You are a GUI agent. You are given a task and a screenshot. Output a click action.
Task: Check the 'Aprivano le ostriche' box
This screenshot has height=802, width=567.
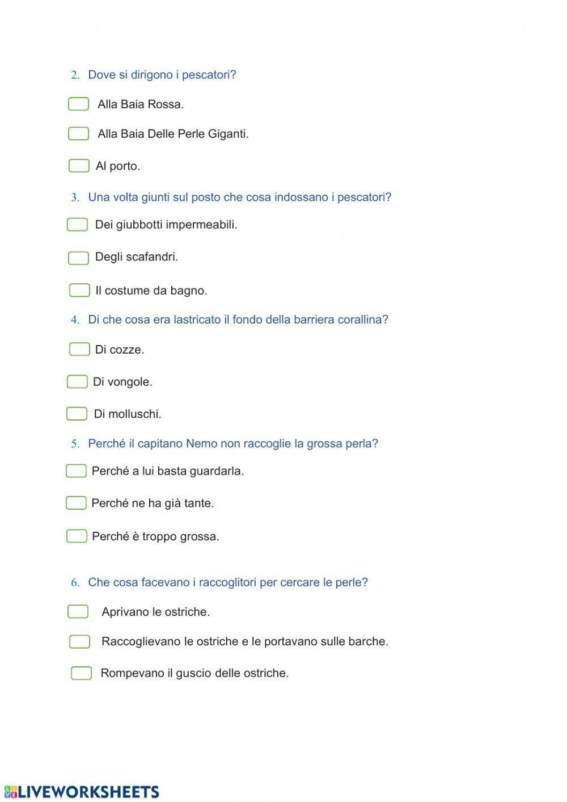pos(78,611)
